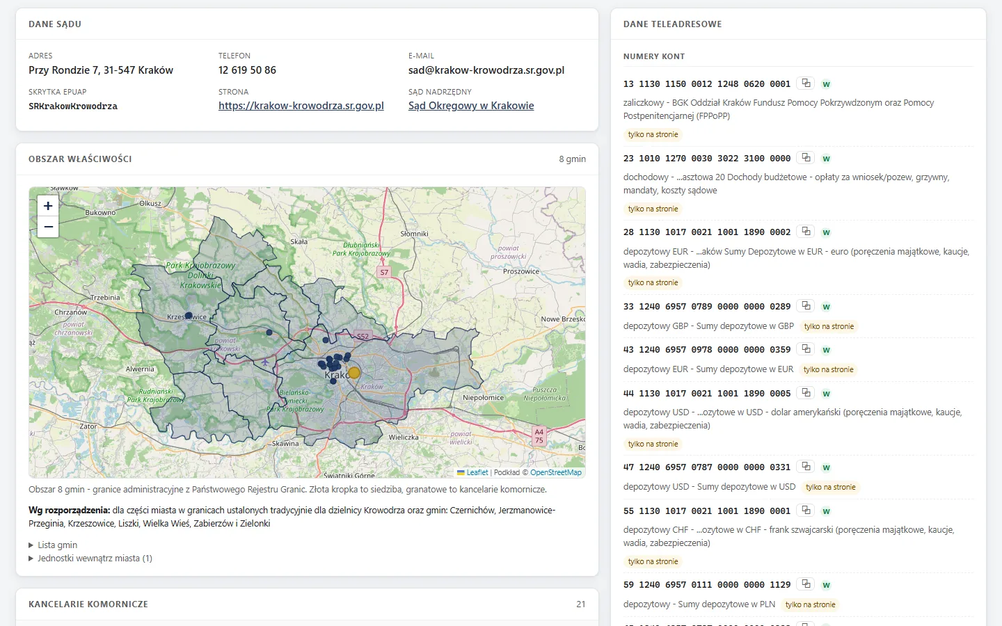Click green W badge beside account 43 1240 6957

point(826,350)
